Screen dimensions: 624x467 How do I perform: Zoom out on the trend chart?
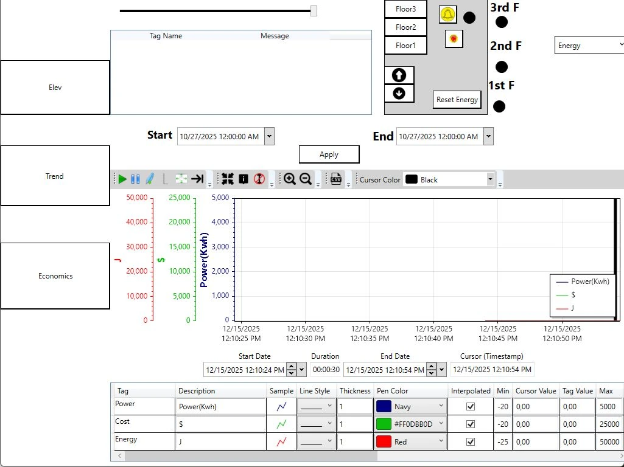(306, 179)
